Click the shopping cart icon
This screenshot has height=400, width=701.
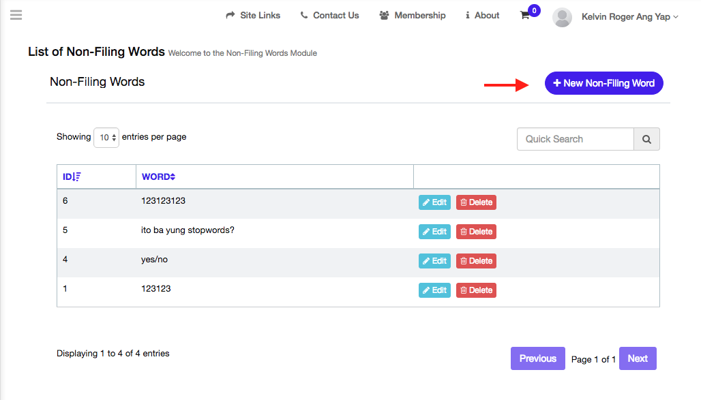click(524, 16)
